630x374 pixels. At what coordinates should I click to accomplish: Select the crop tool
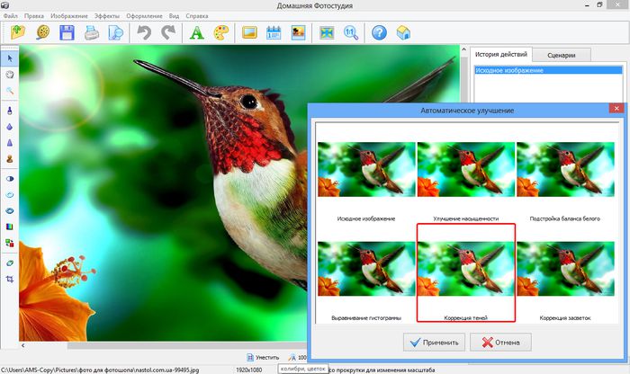[x=10, y=279]
